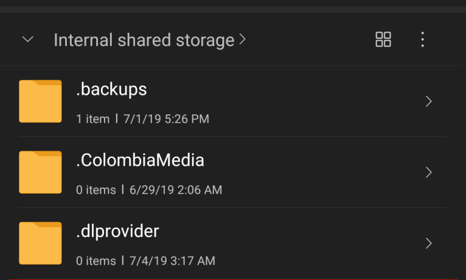The height and width of the screenshot is (280, 466).
Task: Click the arrow after Internal shared storage
Action: 242,40
